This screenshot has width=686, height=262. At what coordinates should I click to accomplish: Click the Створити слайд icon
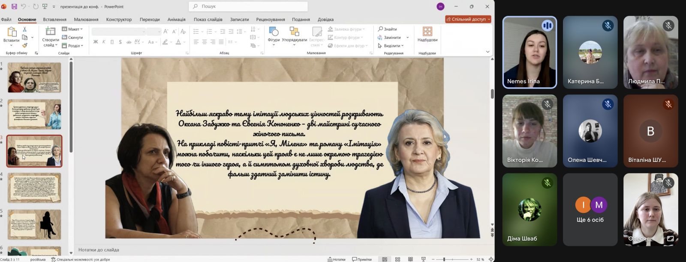pyautogui.click(x=51, y=31)
